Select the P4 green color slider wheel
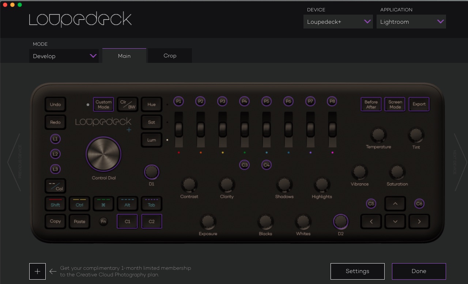Viewport: 468px width, 284px height. (245, 129)
